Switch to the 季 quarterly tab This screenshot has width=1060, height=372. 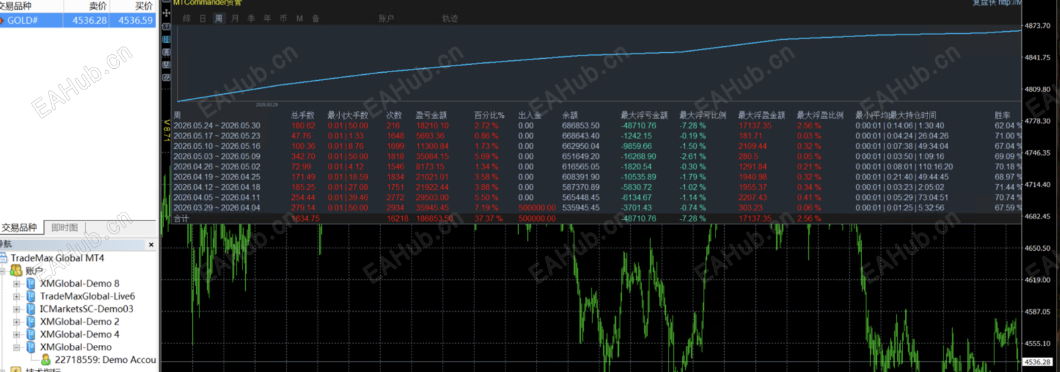coord(251,19)
